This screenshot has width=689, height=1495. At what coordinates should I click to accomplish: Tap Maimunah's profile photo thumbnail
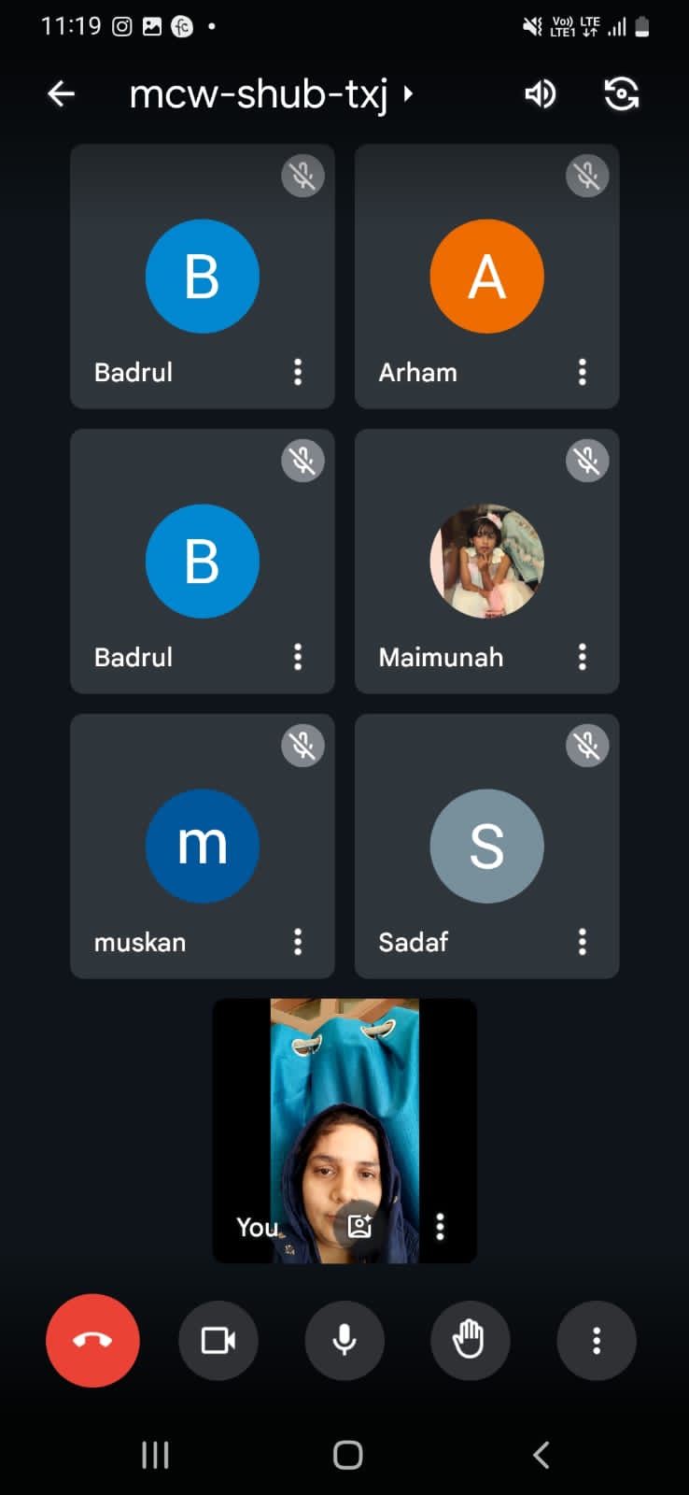pos(486,561)
